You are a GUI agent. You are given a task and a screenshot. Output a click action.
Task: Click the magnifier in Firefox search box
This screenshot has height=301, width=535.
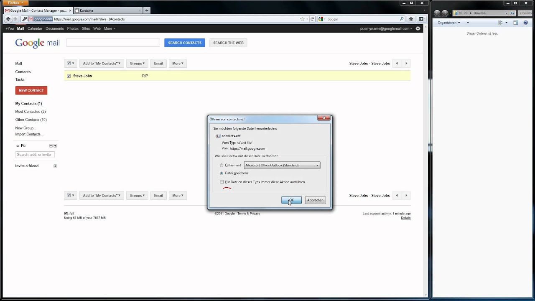click(x=402, y=19)
